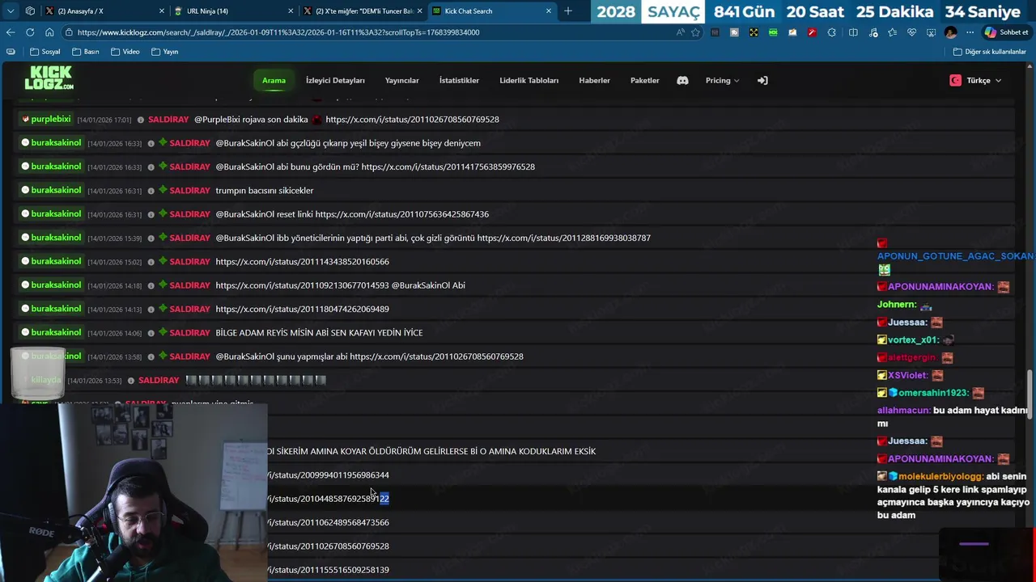Open split screen view icon
This screenshot has width=1036, height=582.
click(853, 32)
